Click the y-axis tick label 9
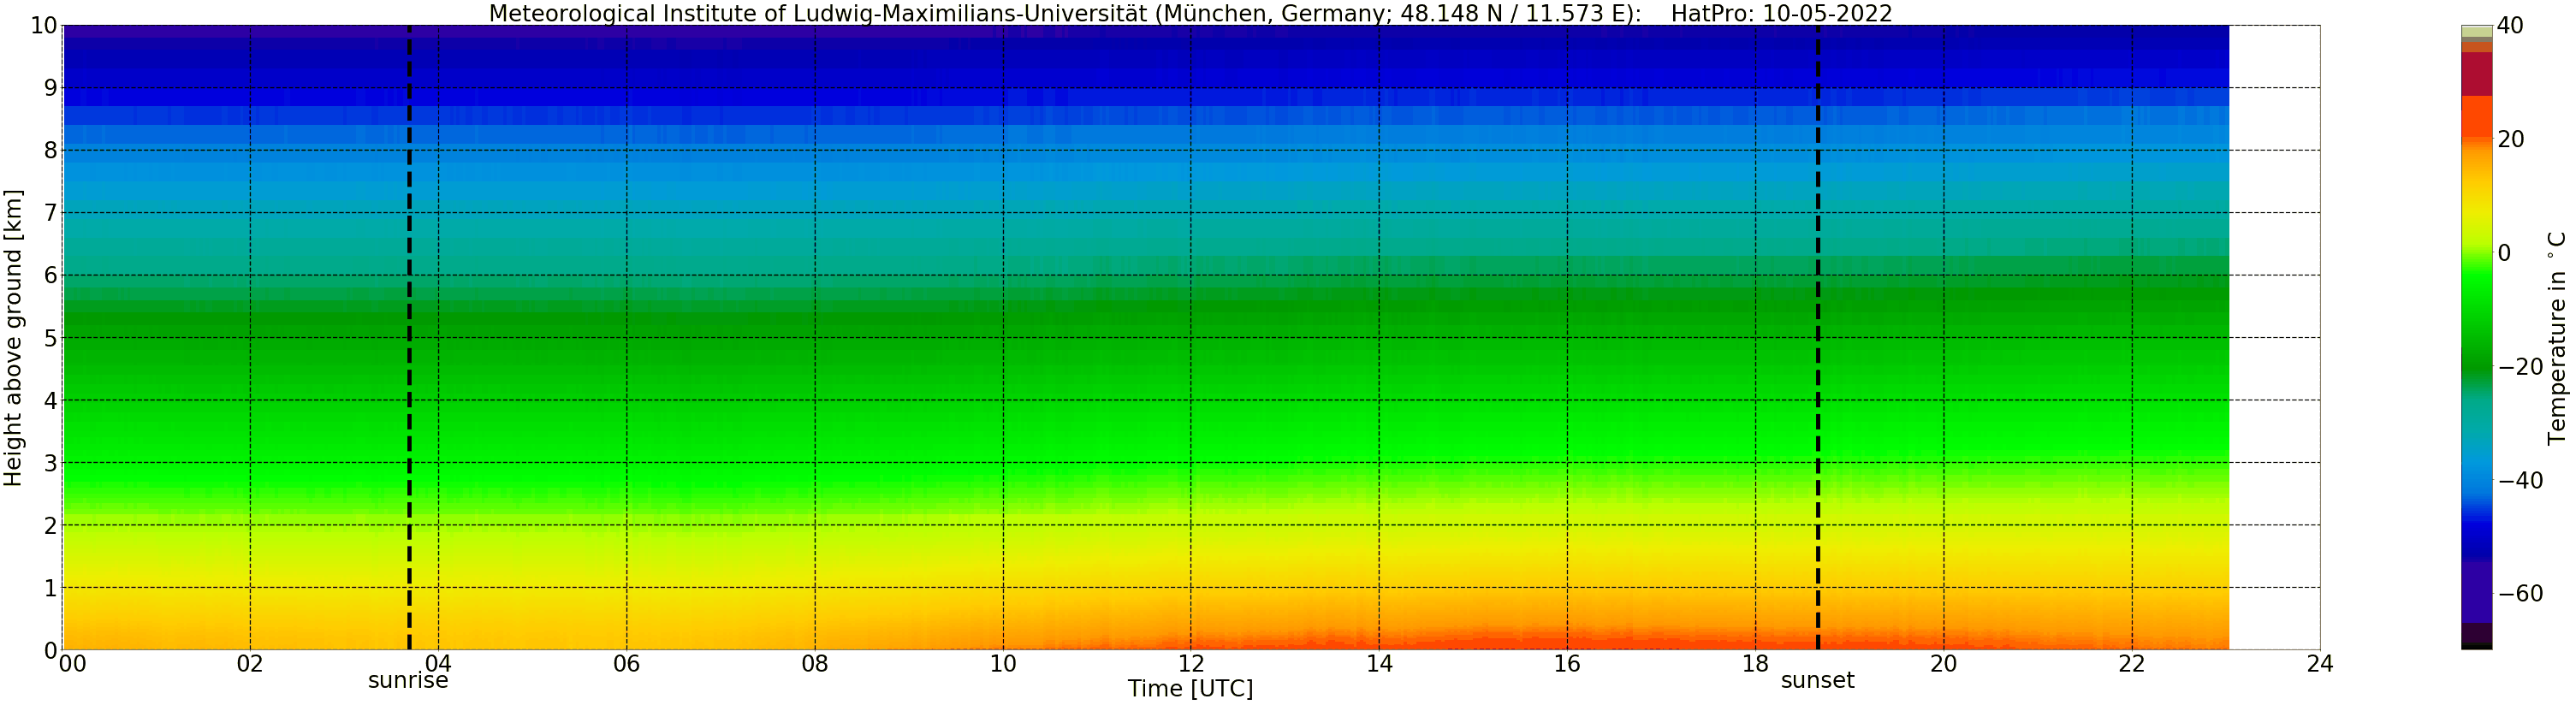The width and height of the screenshot is (2576, 705). click(x=50, y=88)
